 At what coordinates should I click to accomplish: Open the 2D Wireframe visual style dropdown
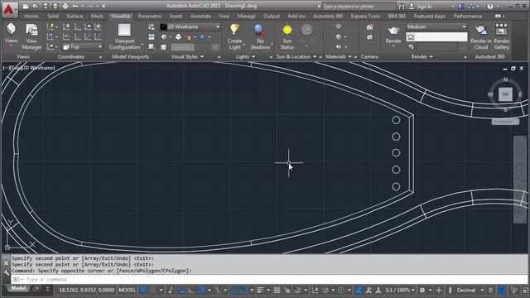click(x=190, y=26)
